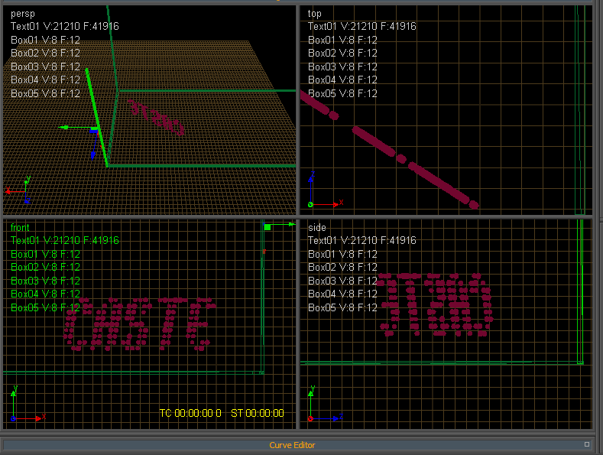Select Box02 row in persp viewport

(45, 53)
